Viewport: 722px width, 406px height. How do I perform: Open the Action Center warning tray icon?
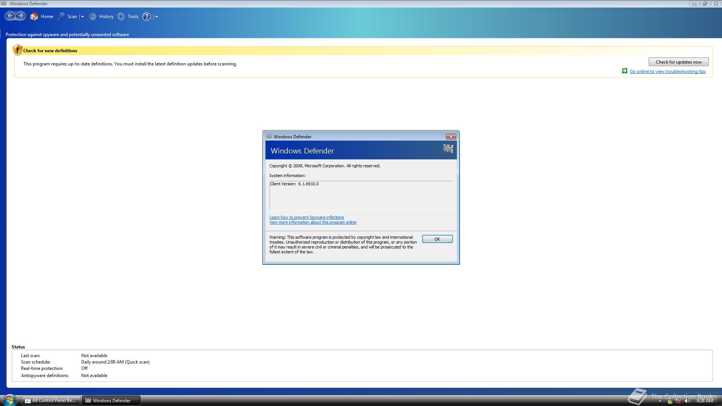tap(670, 401)
